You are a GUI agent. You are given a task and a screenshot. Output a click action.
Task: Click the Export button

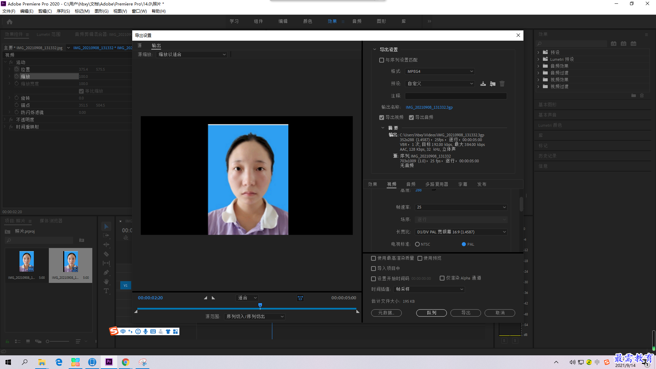point(465,313)
